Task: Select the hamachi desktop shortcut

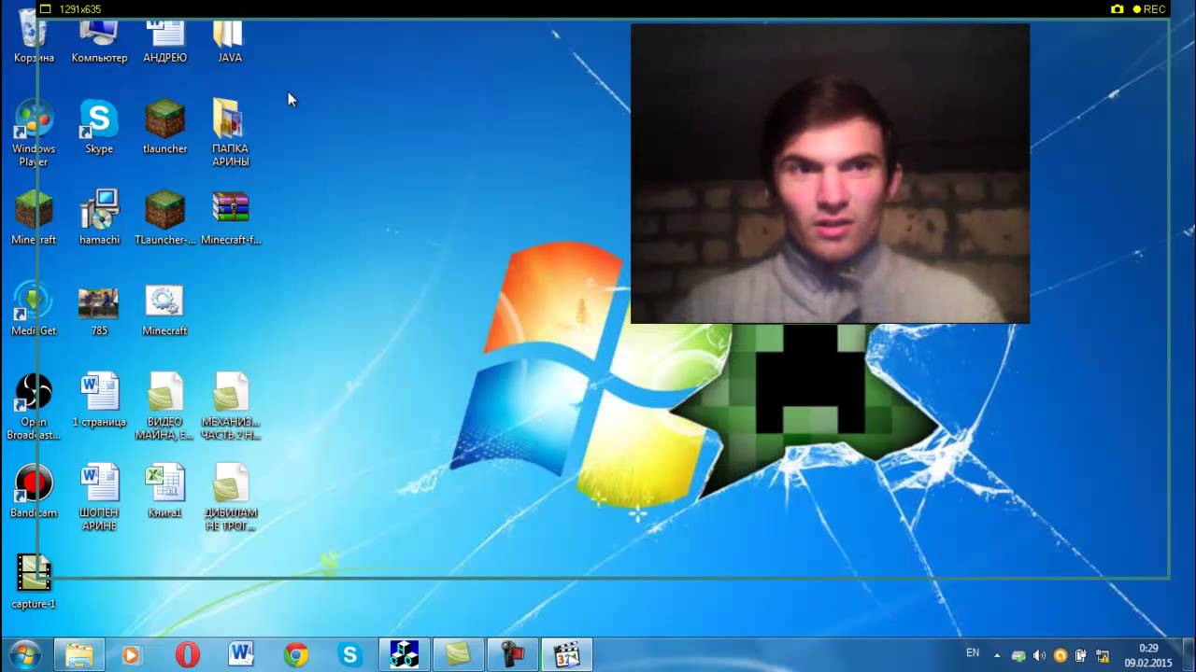Action: coord(99,211)
